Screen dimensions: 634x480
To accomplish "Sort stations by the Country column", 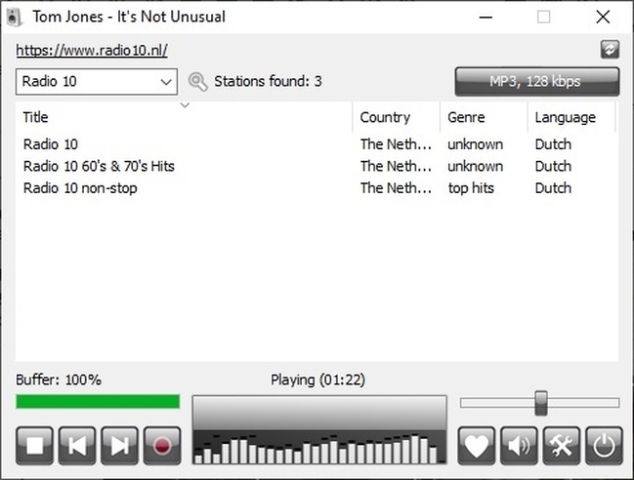I will tap(397, 117).
